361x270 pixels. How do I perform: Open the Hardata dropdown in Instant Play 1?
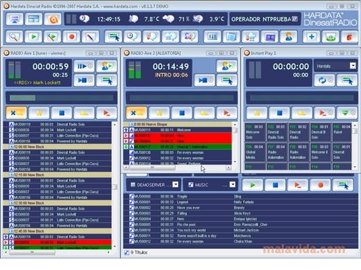tap(353, 66)
